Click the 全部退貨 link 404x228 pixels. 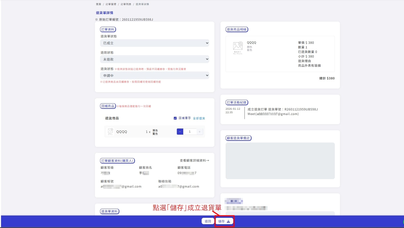click(x=199, y=118)
